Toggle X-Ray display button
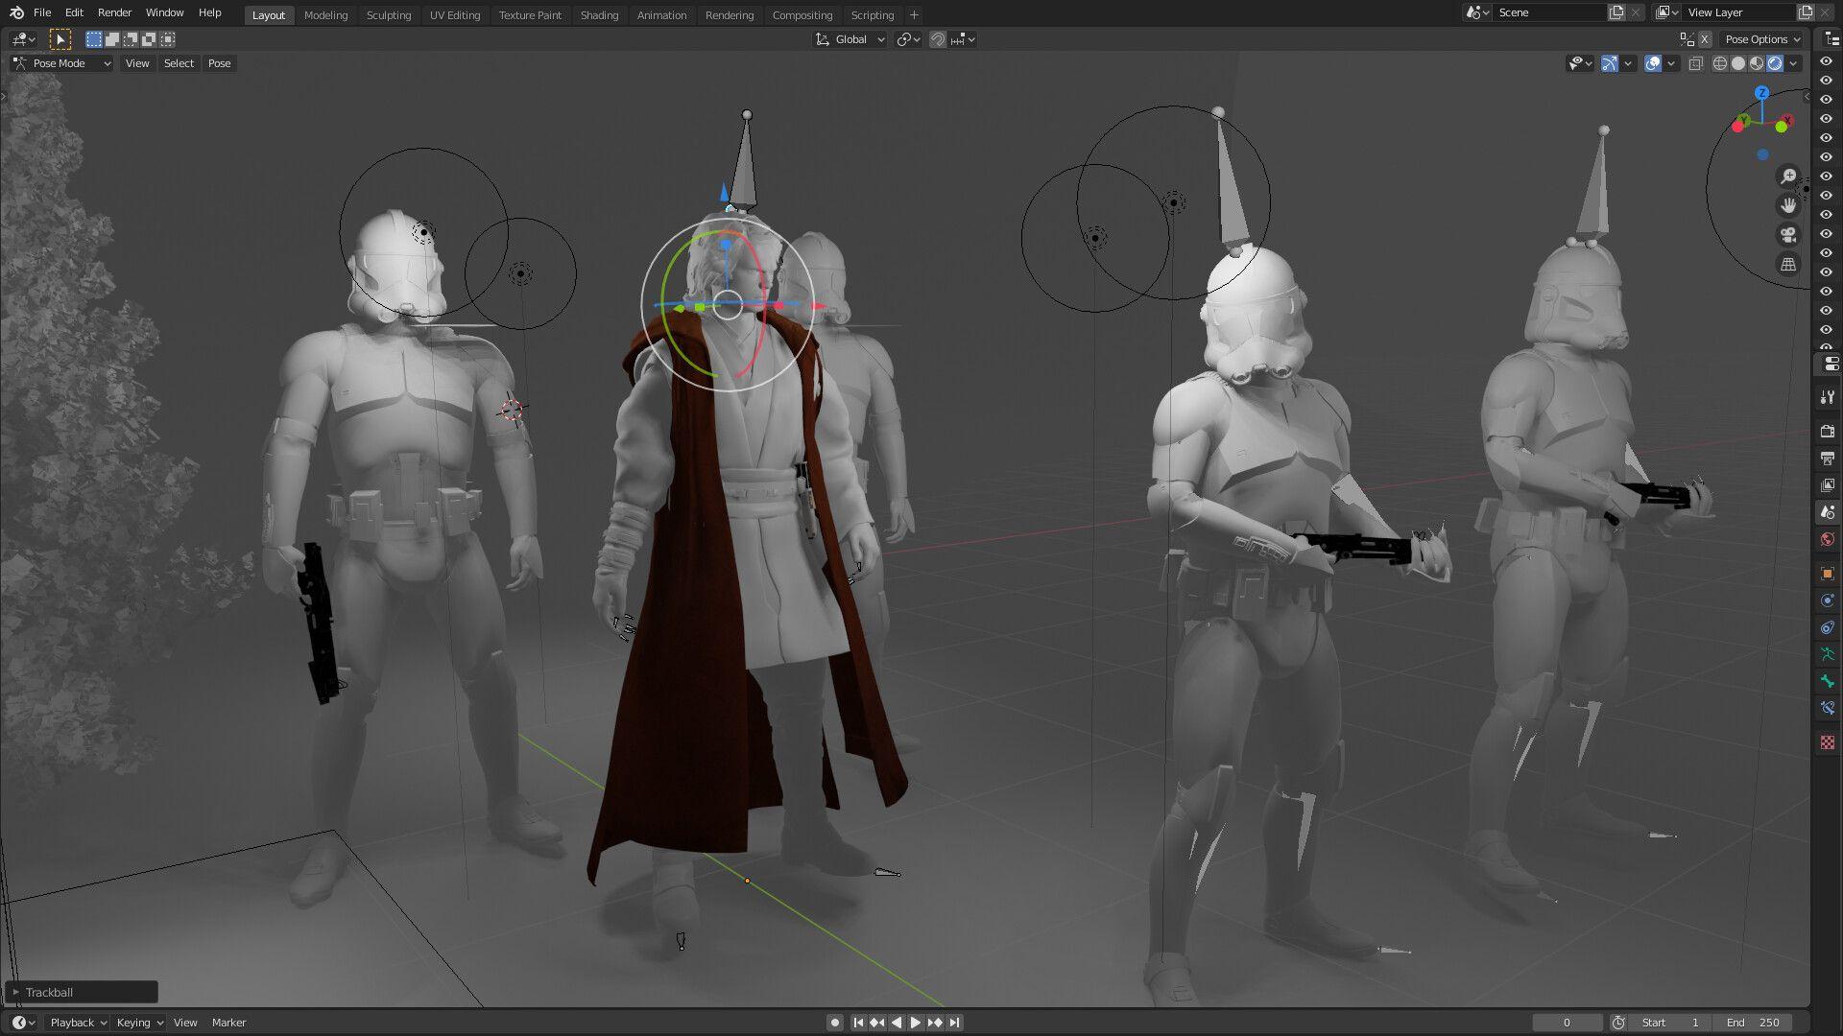The height and width of the screenshot is (1036, 1843). [x=1696, y=63]
